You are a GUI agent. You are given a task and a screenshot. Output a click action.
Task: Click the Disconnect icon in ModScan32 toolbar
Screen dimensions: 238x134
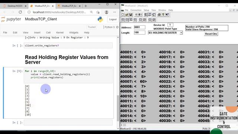tap(140, 15)
